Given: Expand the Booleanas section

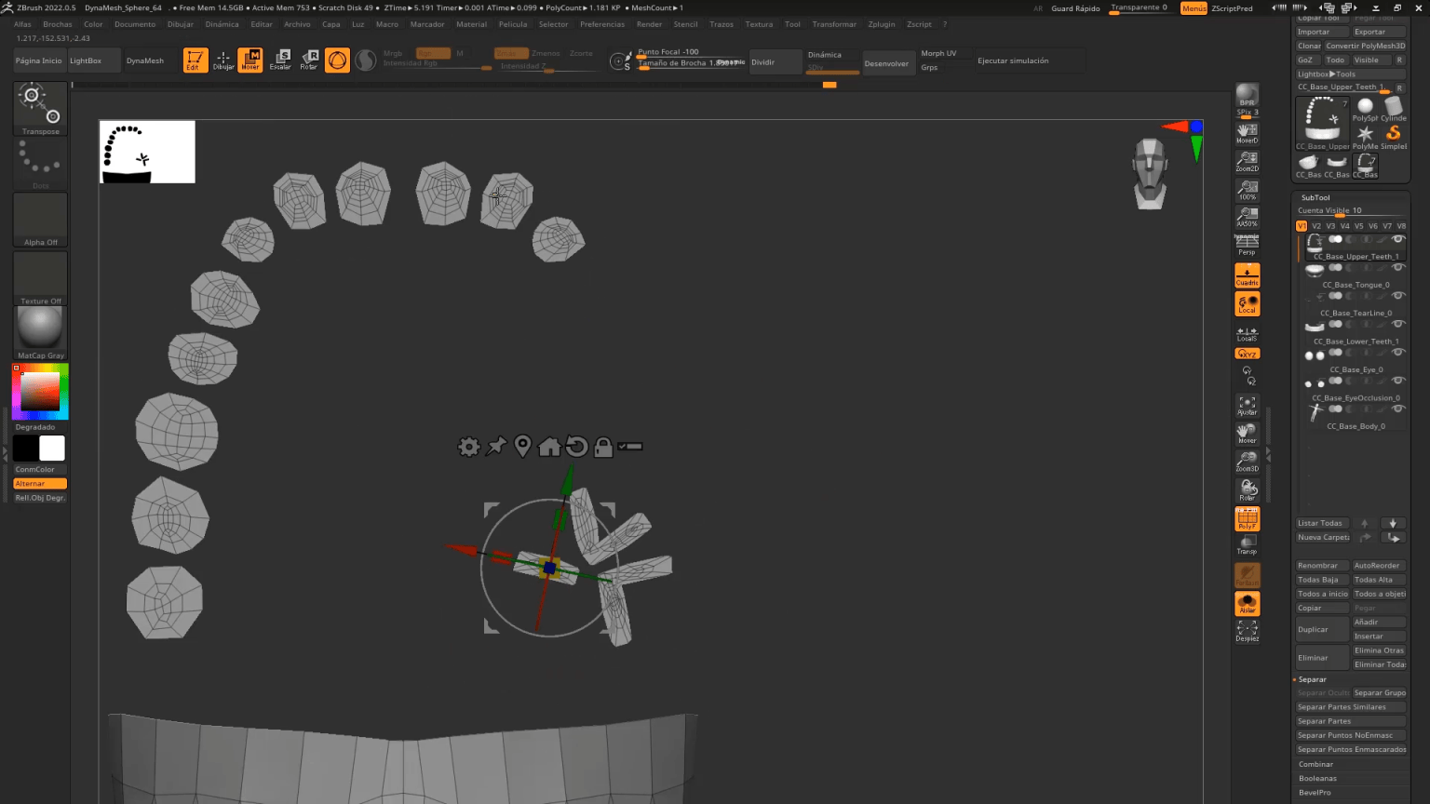Looking at the screenshot, I should pos(1317,778).
